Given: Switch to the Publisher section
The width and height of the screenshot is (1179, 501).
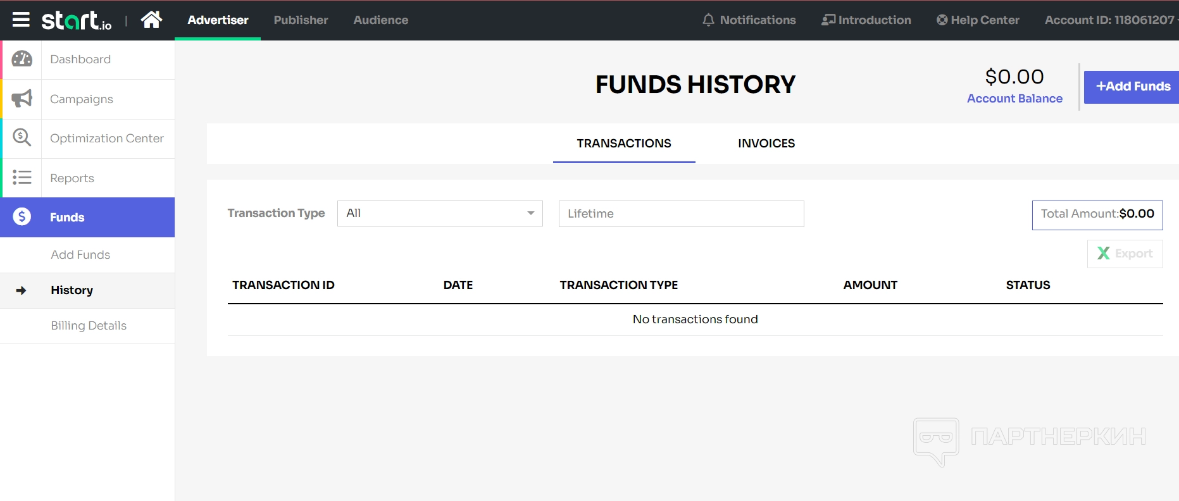Looking at the screenshot, I should 301,20.
